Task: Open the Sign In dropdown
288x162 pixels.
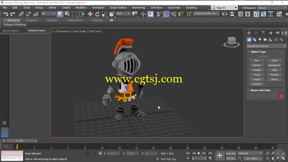Action: point(224,8)
